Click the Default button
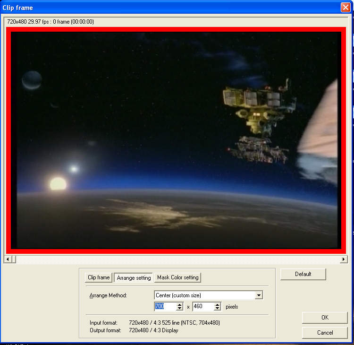Image resolution: width=354 pixels, height=345 pixels. (x=303, y=274)
